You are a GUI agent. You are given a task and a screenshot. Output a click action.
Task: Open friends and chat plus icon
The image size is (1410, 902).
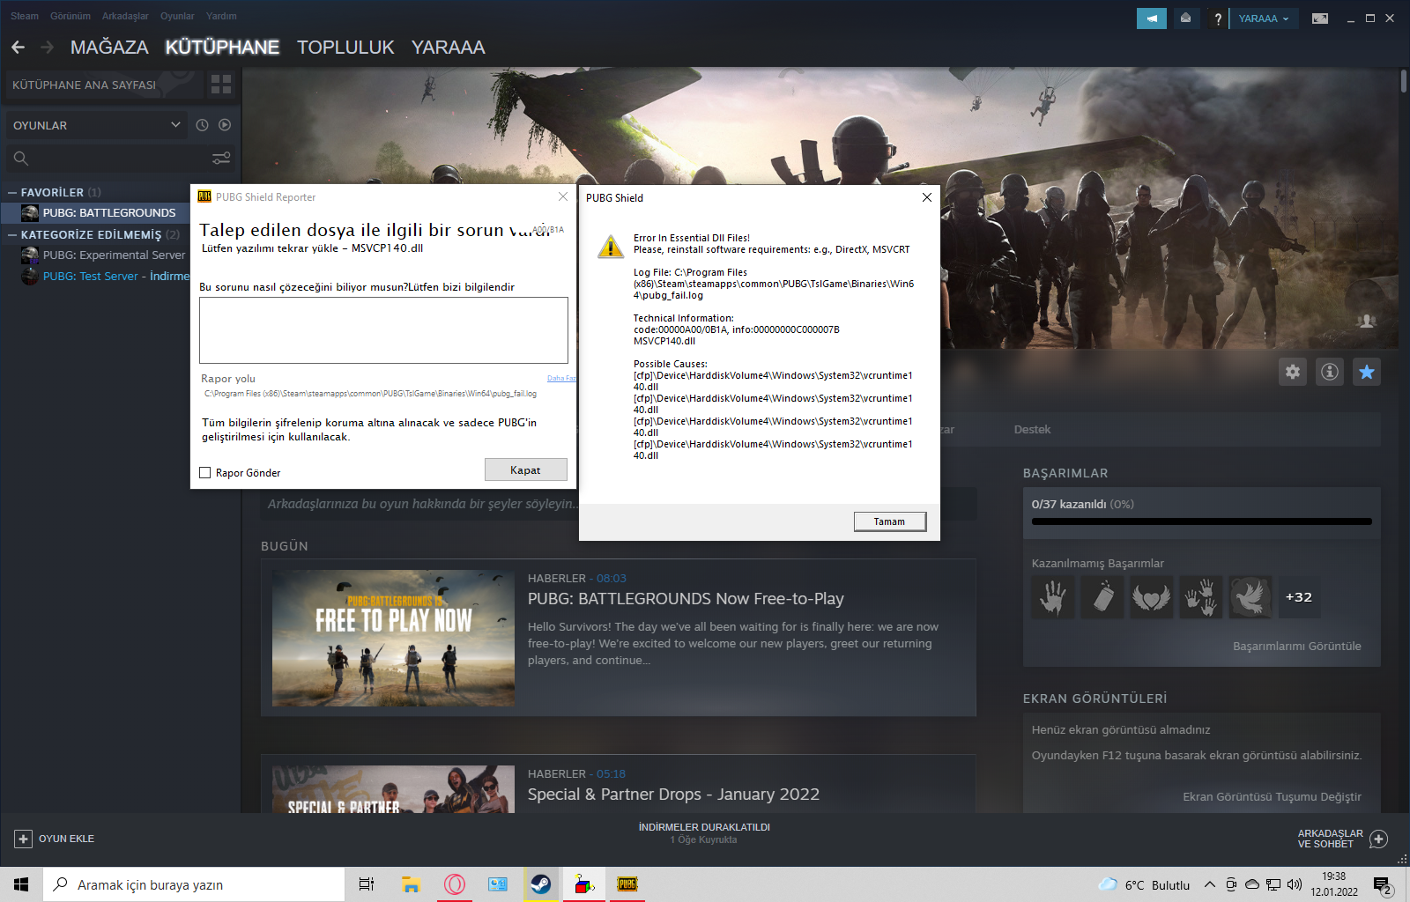[1379, 839]
